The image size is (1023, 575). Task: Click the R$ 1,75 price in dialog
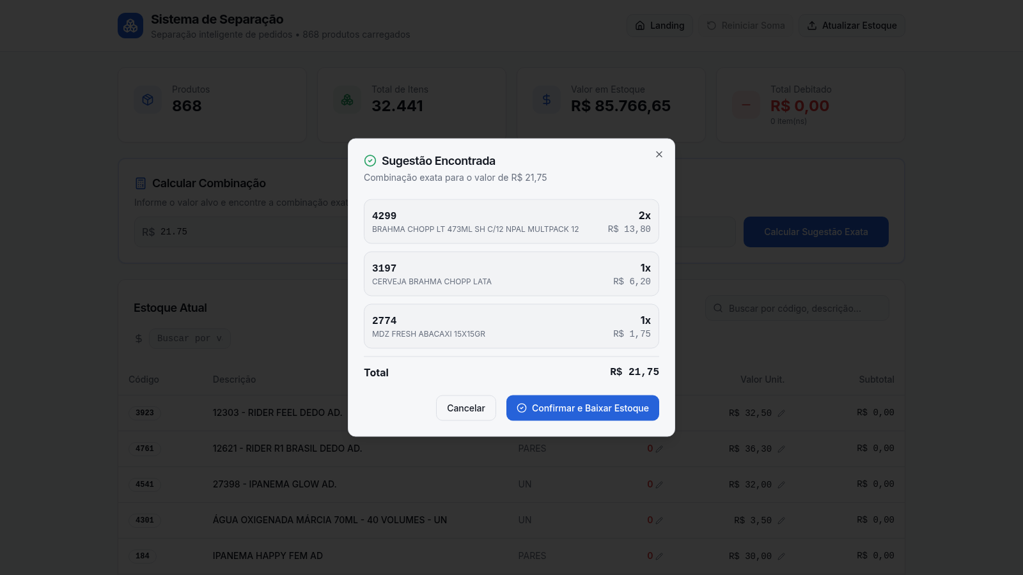pos(632,334)
